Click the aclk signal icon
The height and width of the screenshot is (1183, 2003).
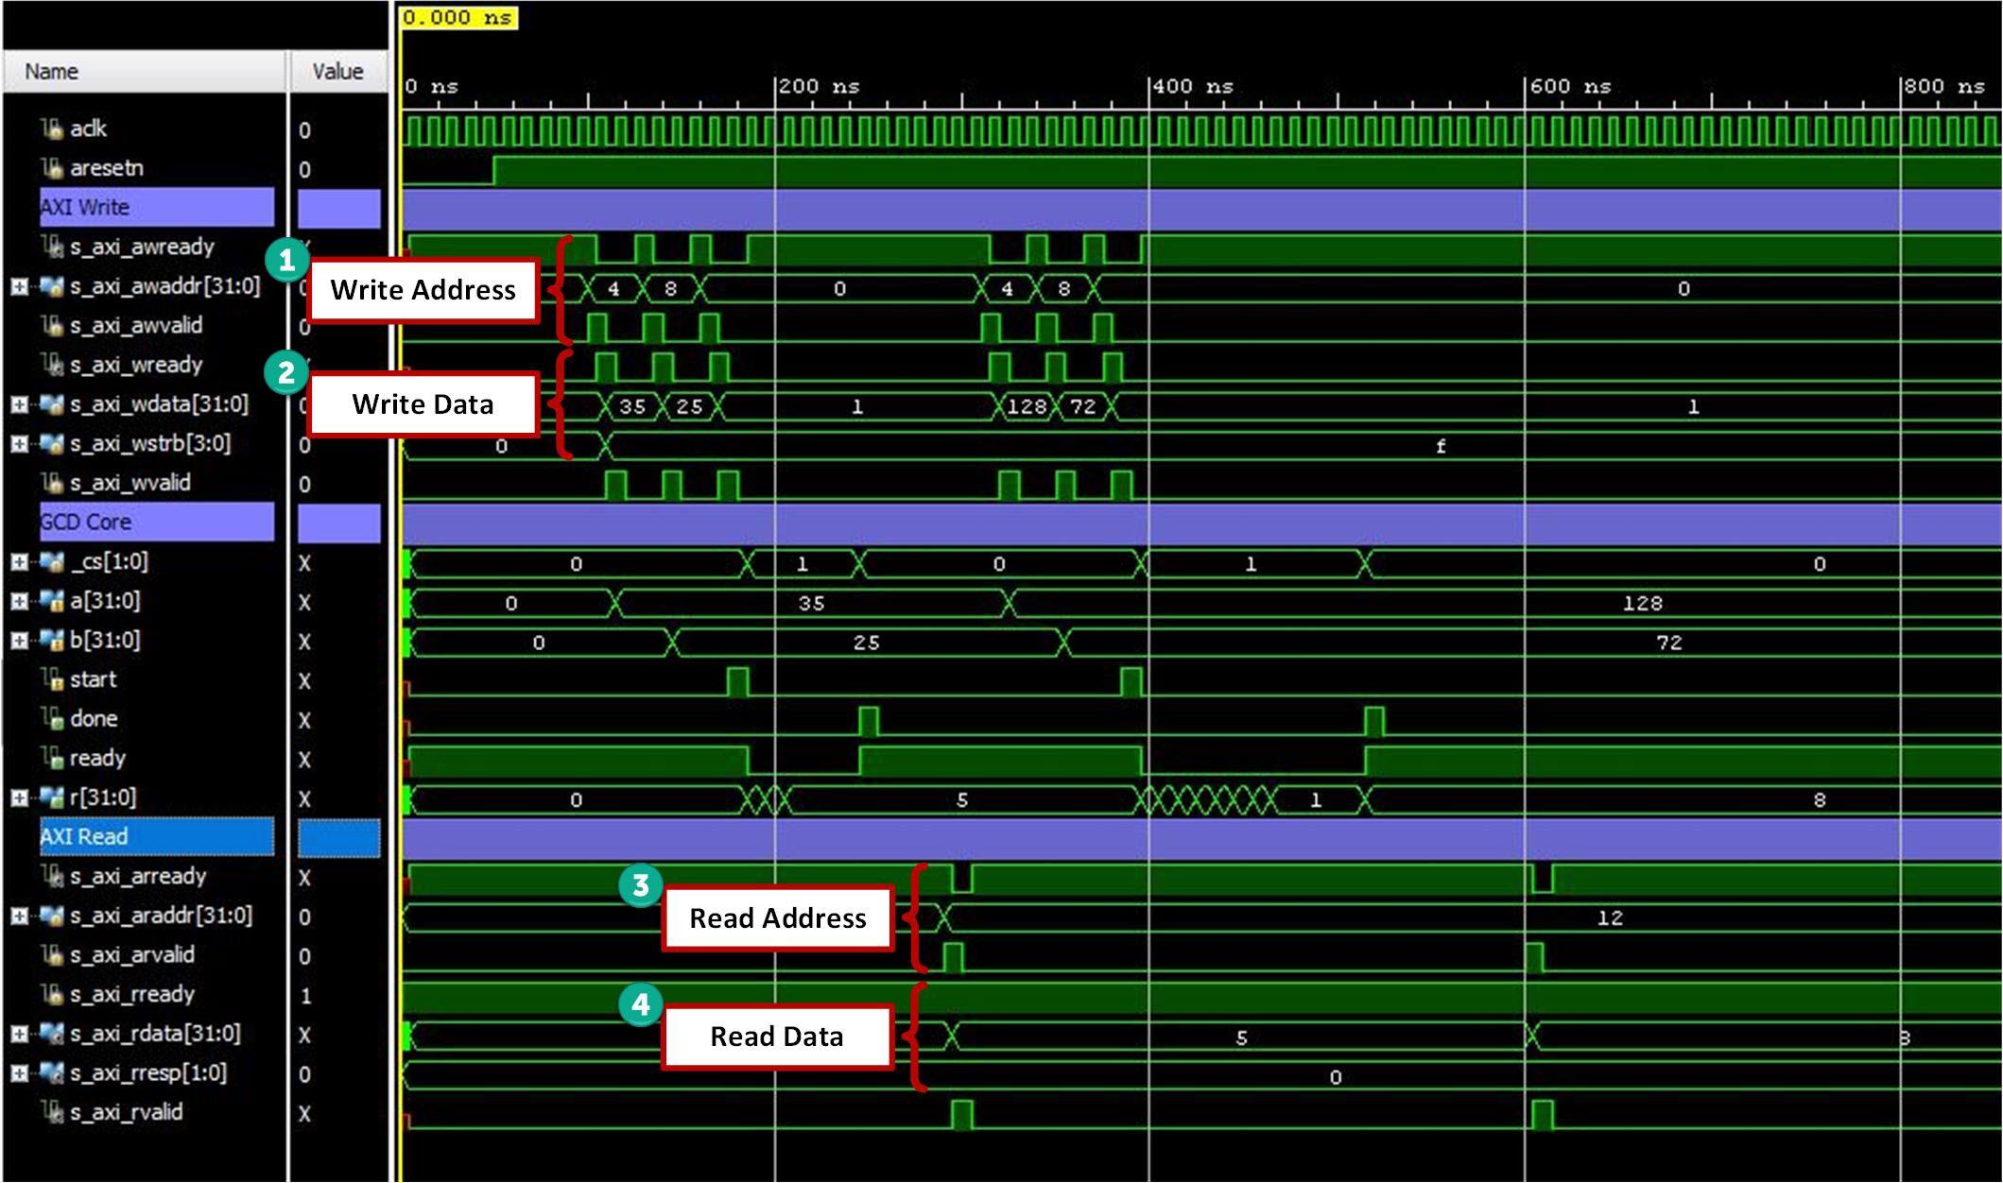click(51, 129)
